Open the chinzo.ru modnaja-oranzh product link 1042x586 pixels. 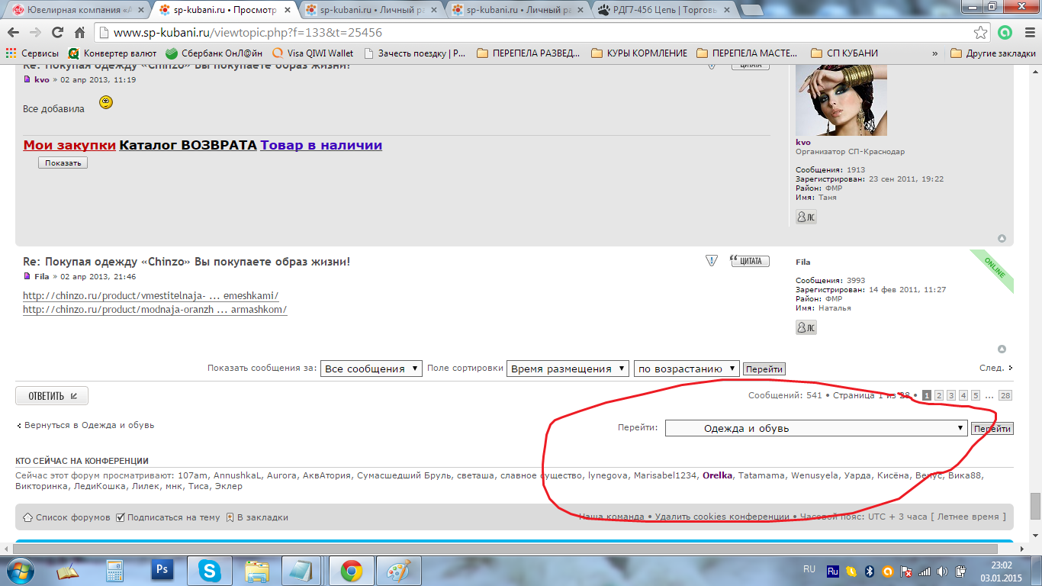[x=155, y=310]
